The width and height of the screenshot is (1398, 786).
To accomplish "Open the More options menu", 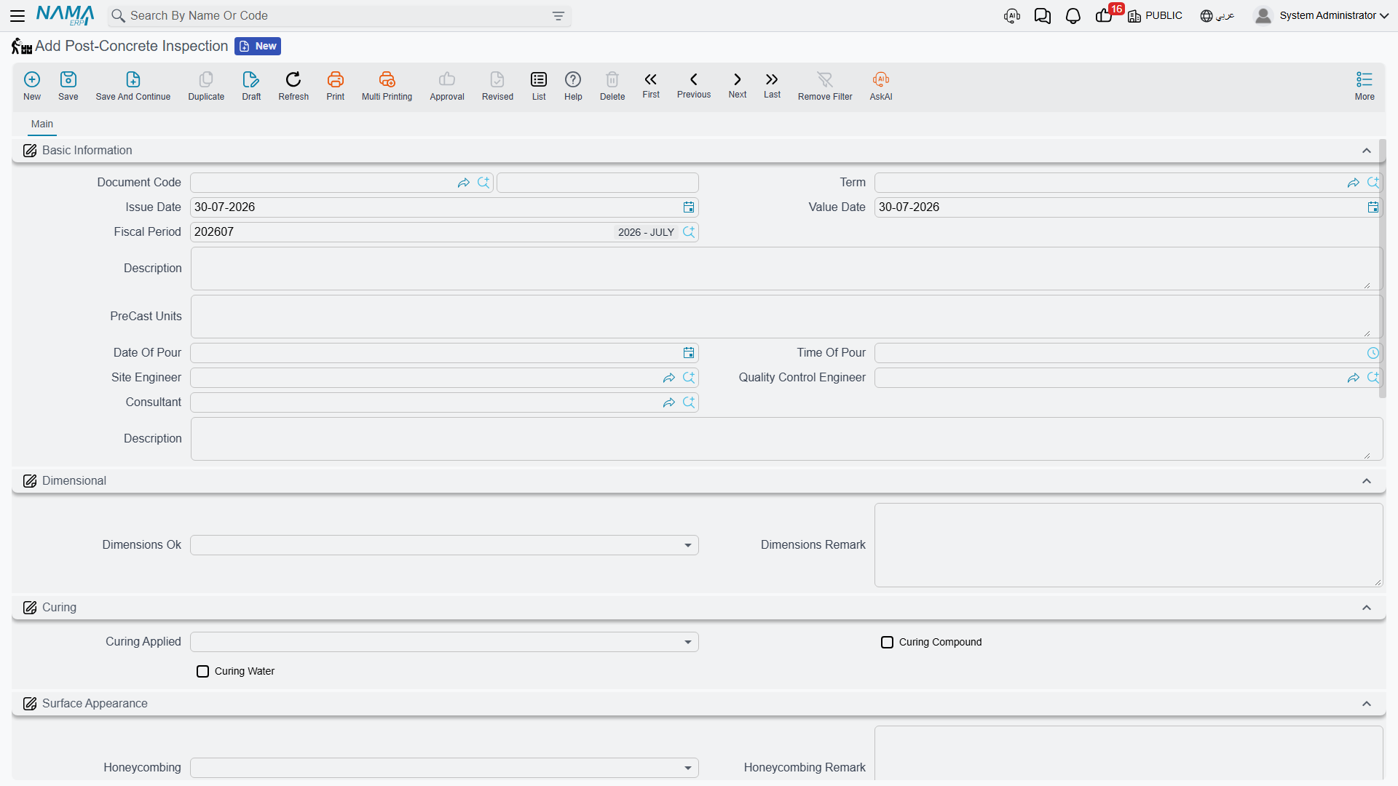I will pyautogui.click(x=1365, y=86).
